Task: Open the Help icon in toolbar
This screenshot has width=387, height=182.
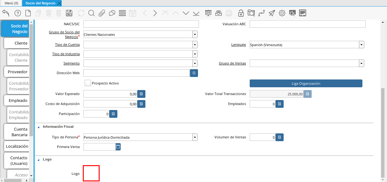Action: [x=17, y=13]
